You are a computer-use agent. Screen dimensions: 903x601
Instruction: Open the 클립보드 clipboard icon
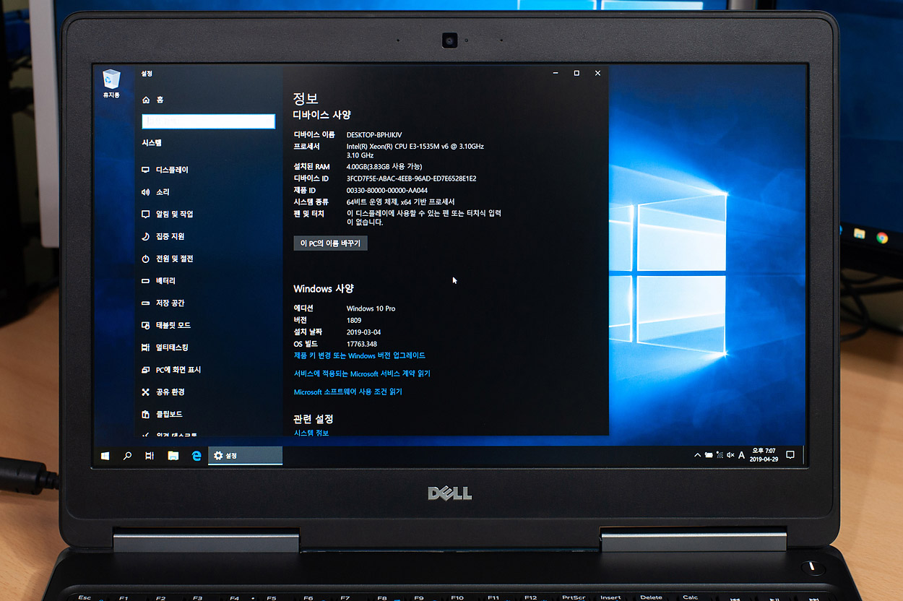pos(146,415)
